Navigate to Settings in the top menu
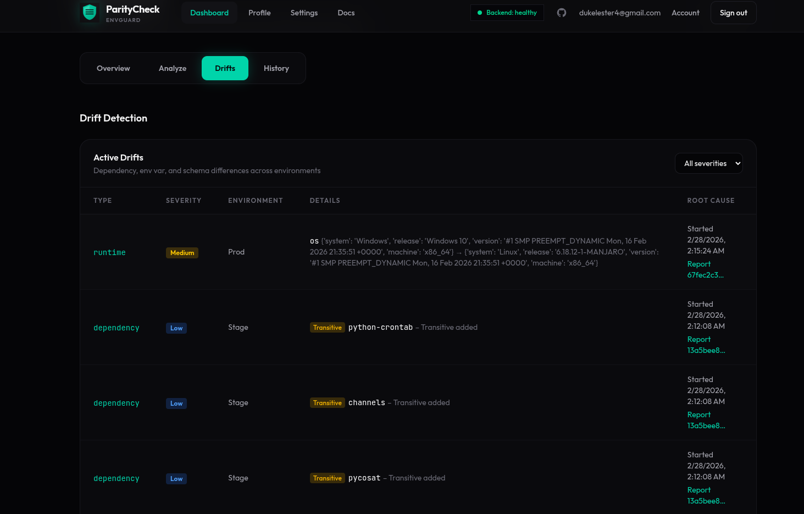804x514 pixels. (x=304, y=13)
